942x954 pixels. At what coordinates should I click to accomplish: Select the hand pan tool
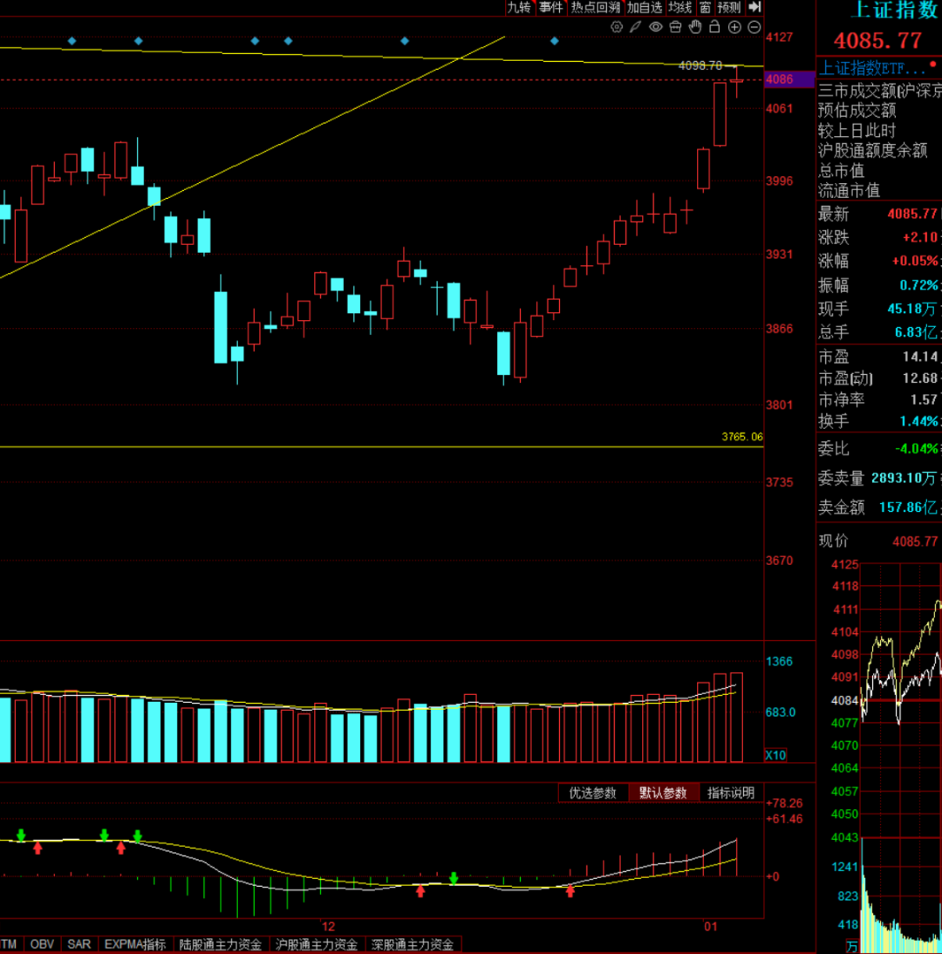[x=695, y=27]
